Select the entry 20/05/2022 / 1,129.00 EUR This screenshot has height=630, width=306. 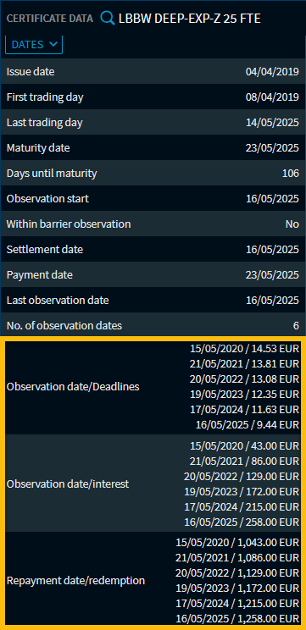coord(237,573)
